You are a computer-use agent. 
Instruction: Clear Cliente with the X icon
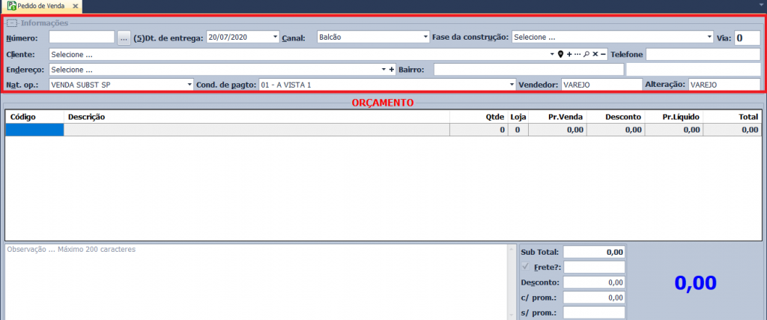click(595, 55)
